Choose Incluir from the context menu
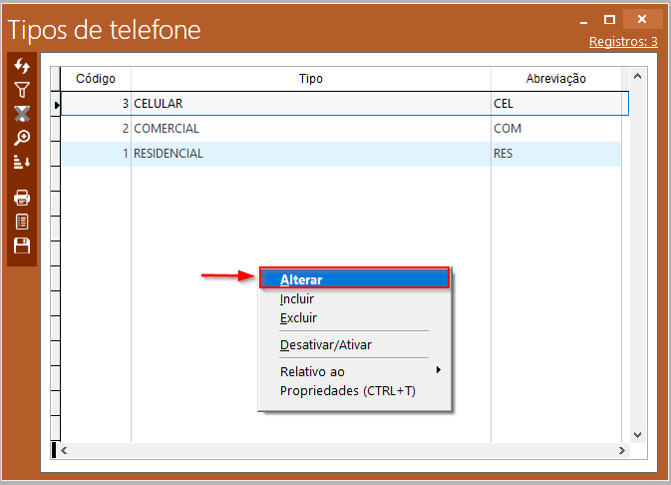 click(x=354, y=298)
